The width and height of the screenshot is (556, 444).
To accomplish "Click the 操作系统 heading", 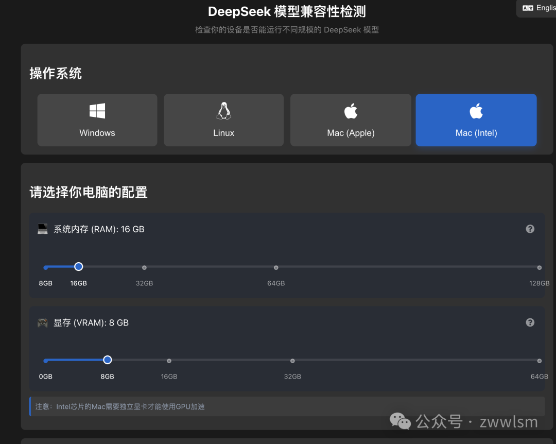I will point(56,74).
